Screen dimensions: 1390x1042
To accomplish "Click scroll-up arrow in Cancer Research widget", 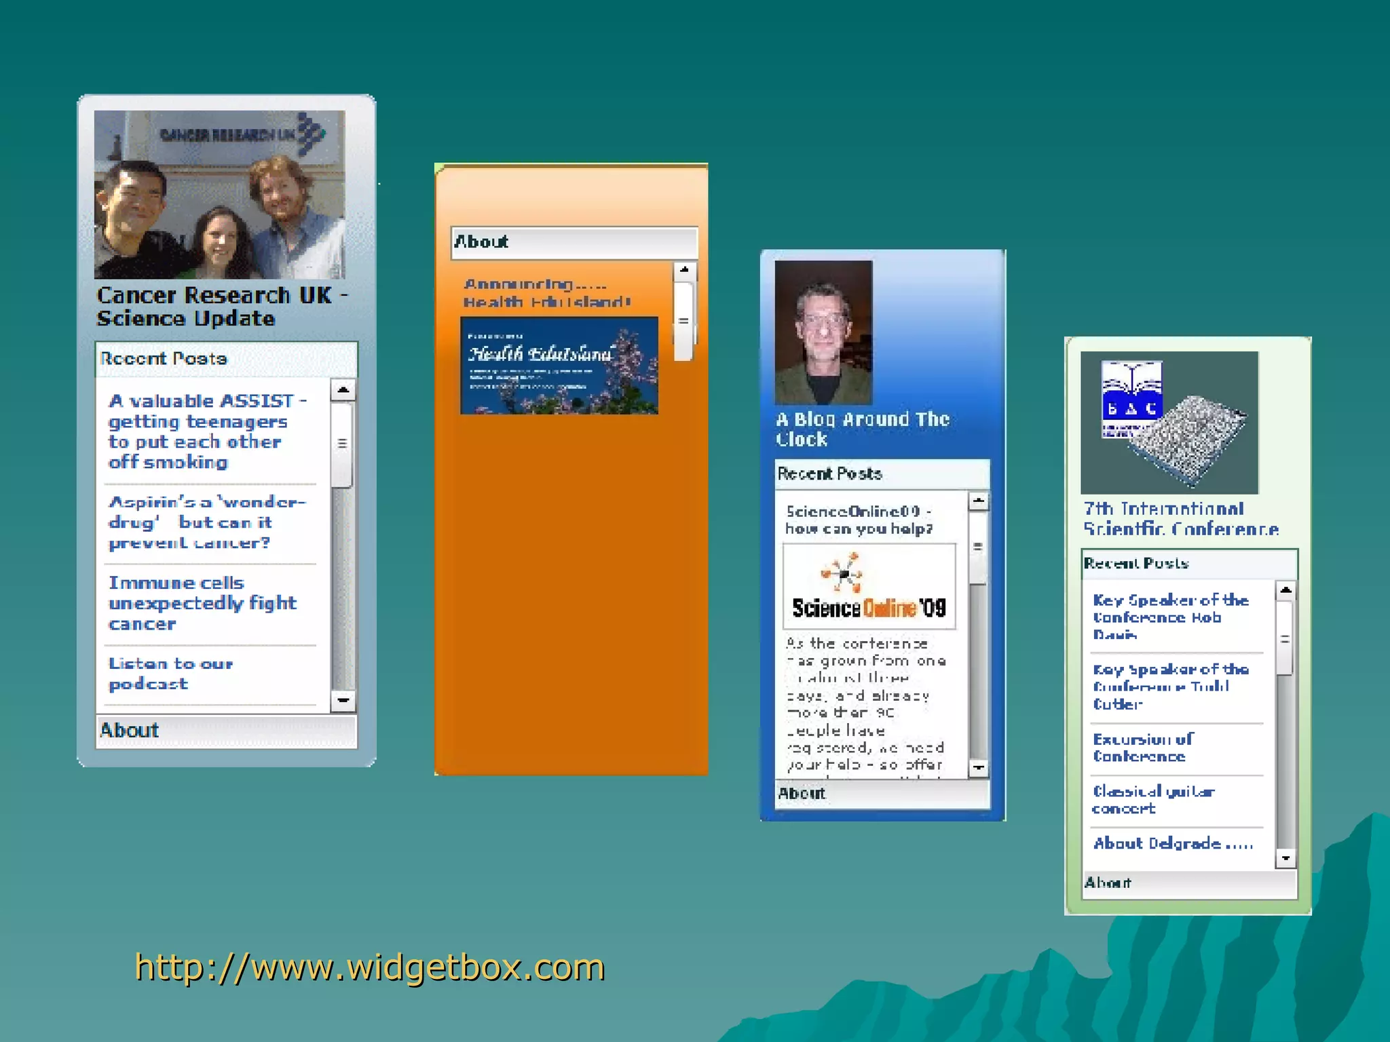I will [x=343, y=390].
